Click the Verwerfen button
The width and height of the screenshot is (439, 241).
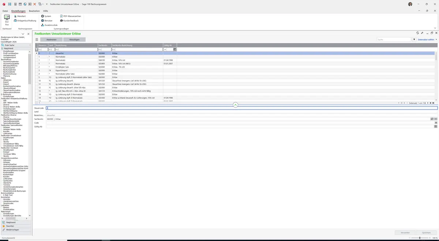[x=405, y=233]
